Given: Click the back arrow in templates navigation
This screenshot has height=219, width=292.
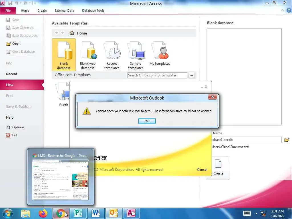Looking at the screenshot, I should pos(56,33).
